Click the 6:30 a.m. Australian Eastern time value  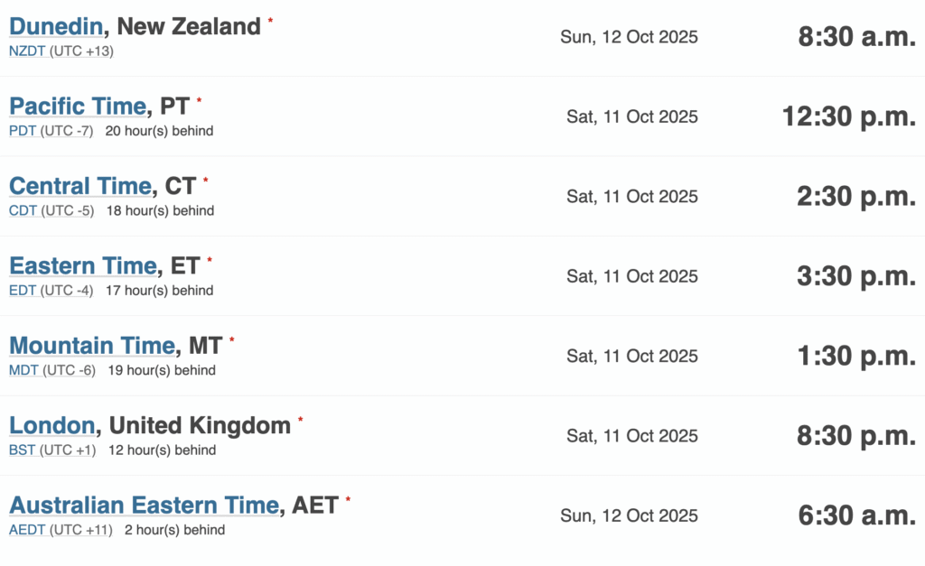point(856,515)
